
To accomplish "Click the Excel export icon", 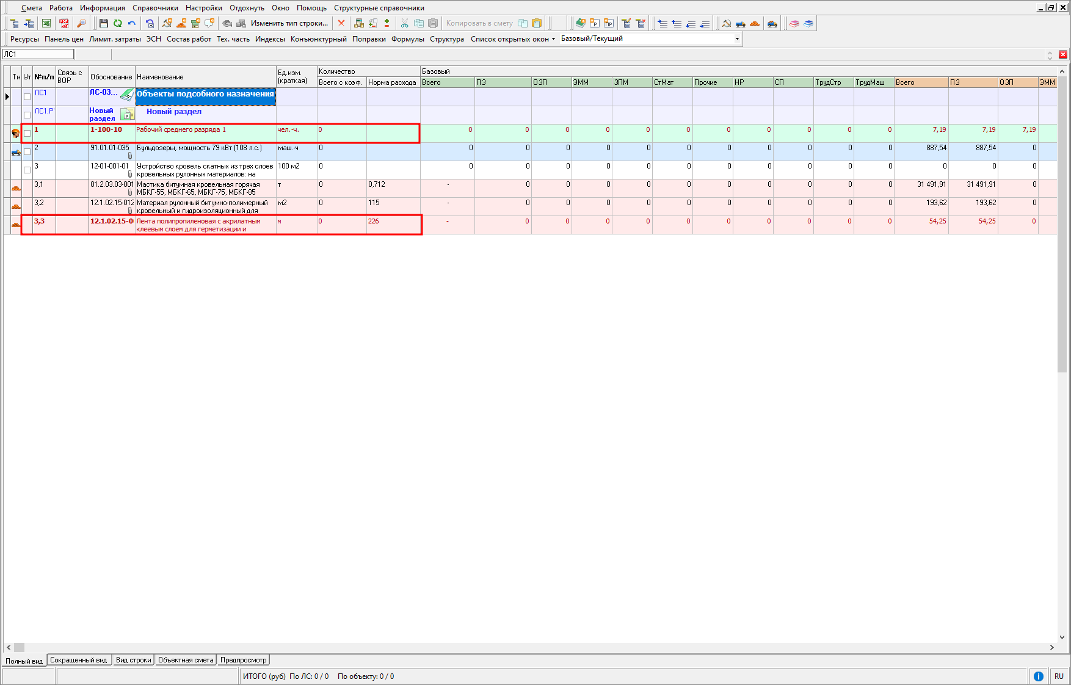I will (x=46, y=23).
